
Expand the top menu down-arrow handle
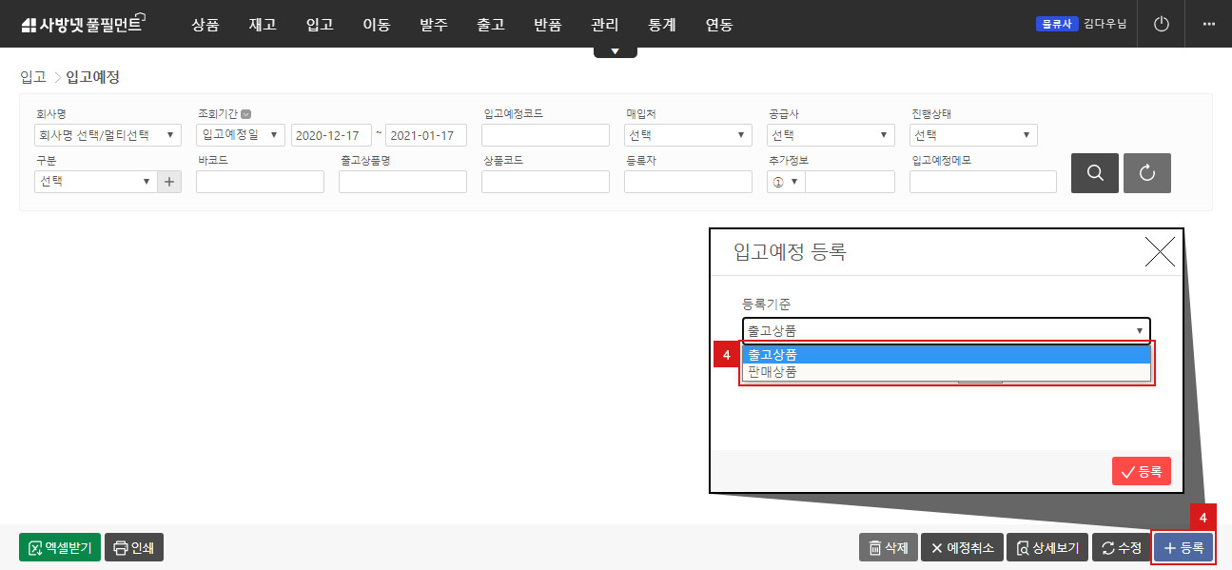coord(616,51)
